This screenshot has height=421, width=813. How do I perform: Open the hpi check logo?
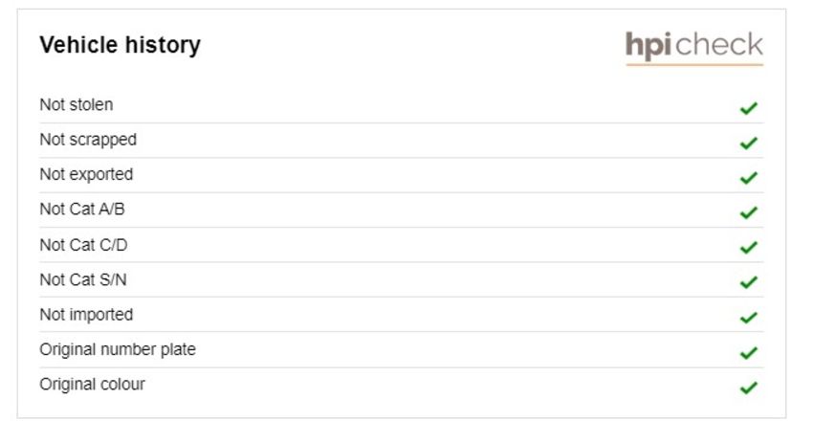point(694,48)
